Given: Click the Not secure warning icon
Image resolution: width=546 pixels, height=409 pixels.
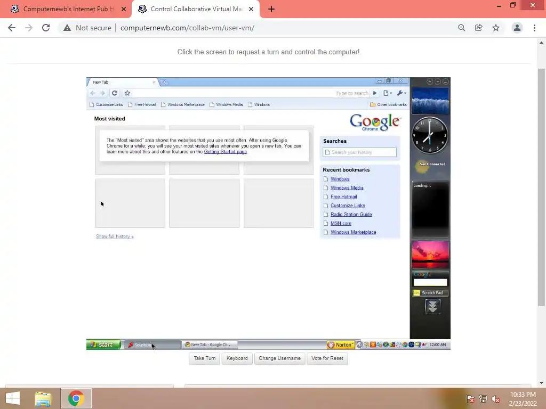Looking at the screenshot, I should (x=67, y=28).
